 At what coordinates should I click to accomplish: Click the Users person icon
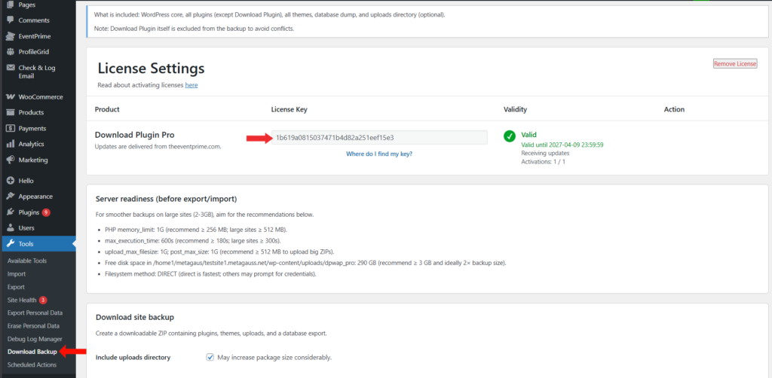point(11,227)
